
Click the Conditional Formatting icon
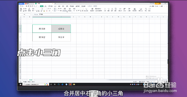(x=92, y=9)
